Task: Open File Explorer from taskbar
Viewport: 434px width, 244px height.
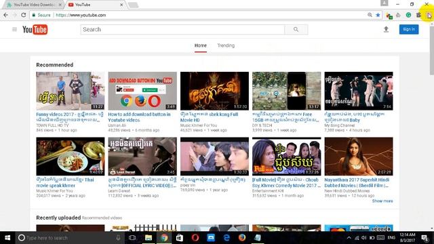Action: pyautogui.click(x=149, y=238)
